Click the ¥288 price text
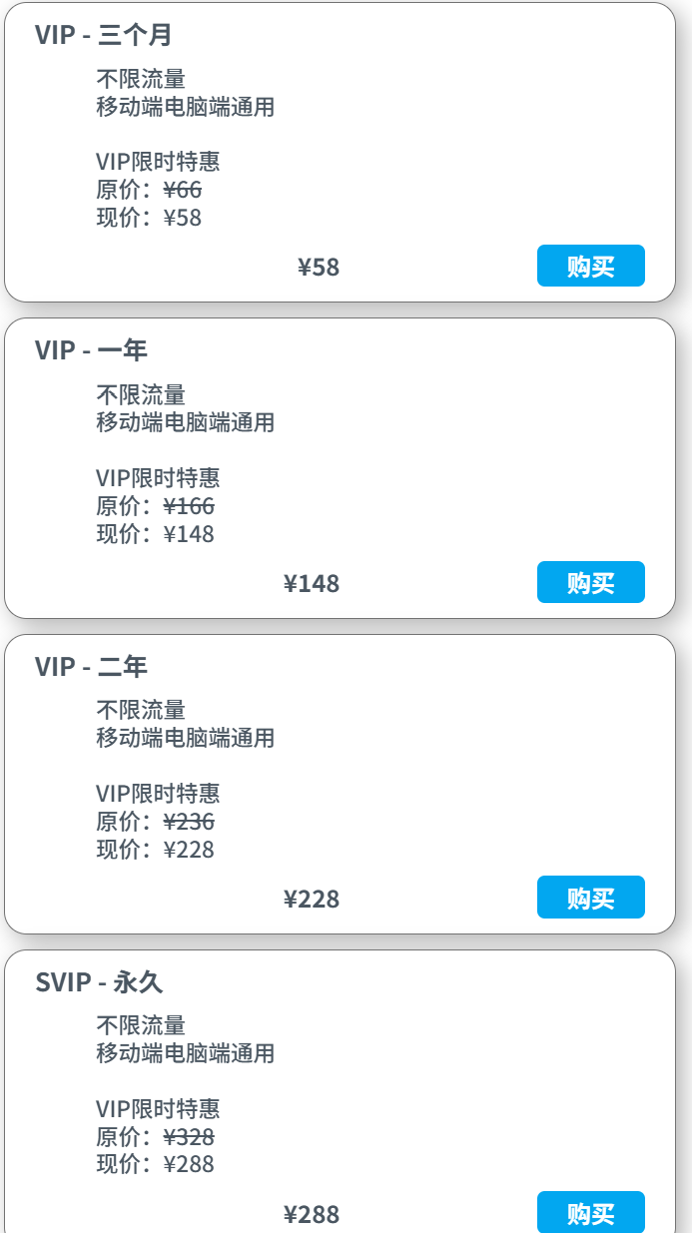The height and width of the screenshot is (1233, 692). coord(312,1212)
